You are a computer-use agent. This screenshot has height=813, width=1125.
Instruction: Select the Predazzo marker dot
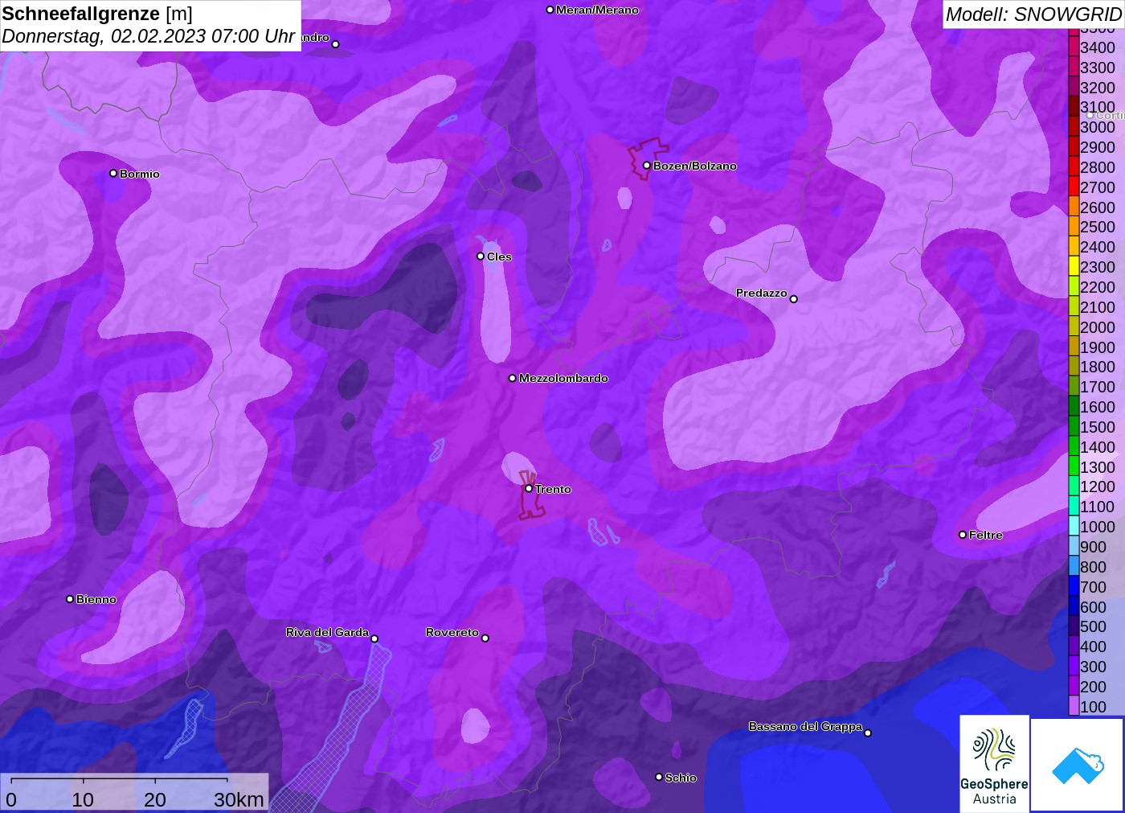793,299
